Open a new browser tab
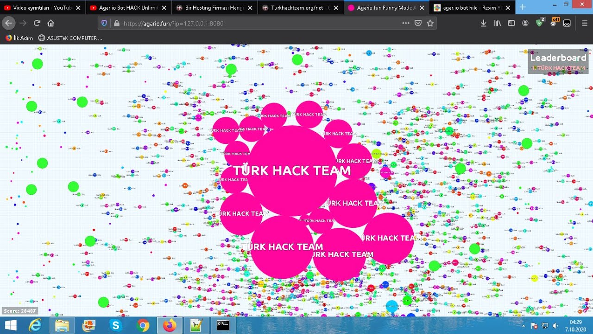The image size is (593, 334). tap(523, 7)
